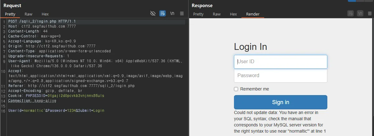The width and height of the screenshot is (374, 136).
Task: Show non-printable \n characters in Request panel
Action: (x=172, y=13)
